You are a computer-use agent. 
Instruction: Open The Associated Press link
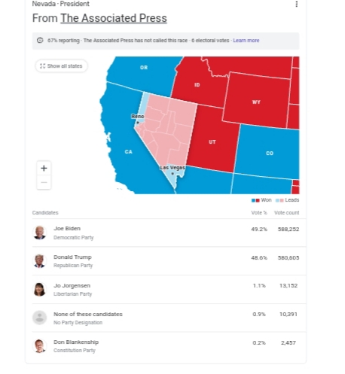114,18
